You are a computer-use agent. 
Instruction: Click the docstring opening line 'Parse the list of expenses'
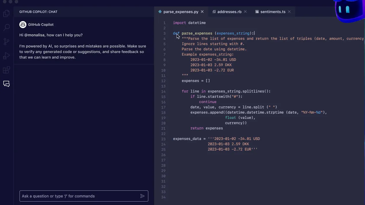pyautogui.click(x=273, y=39)
